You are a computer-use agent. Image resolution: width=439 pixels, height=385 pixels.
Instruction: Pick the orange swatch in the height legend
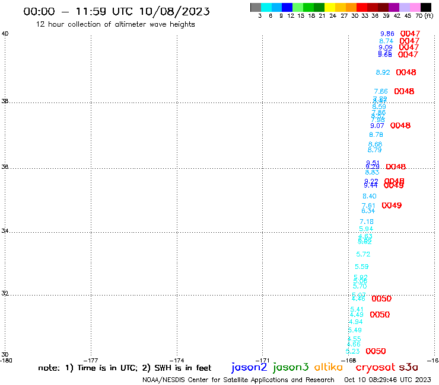click(x=351, y=7)
